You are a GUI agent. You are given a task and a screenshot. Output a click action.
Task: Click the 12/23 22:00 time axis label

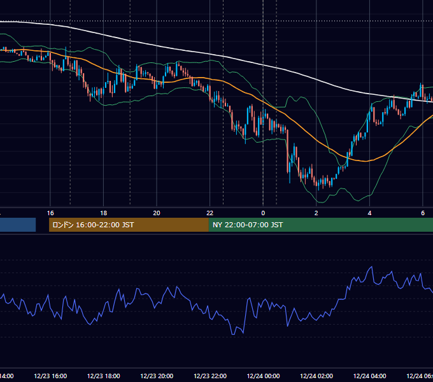tap(210, 376)
